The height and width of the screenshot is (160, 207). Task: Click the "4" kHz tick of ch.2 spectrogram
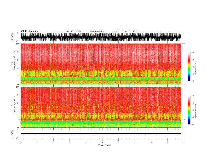click(x=18, y=111)
